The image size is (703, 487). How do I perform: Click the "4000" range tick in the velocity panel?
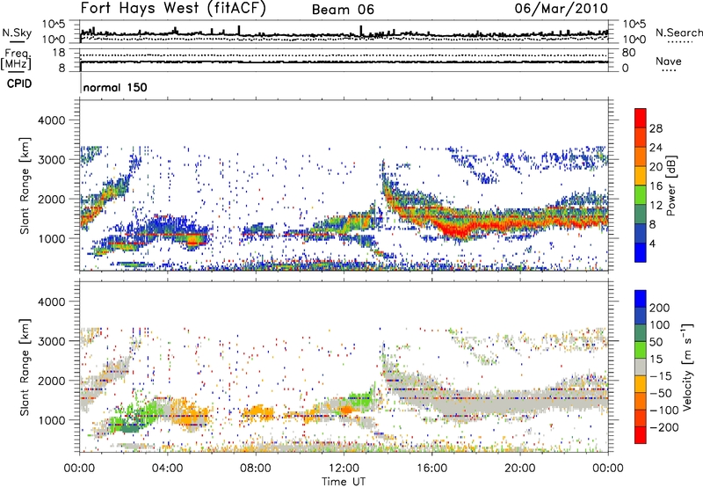point(52,302)
